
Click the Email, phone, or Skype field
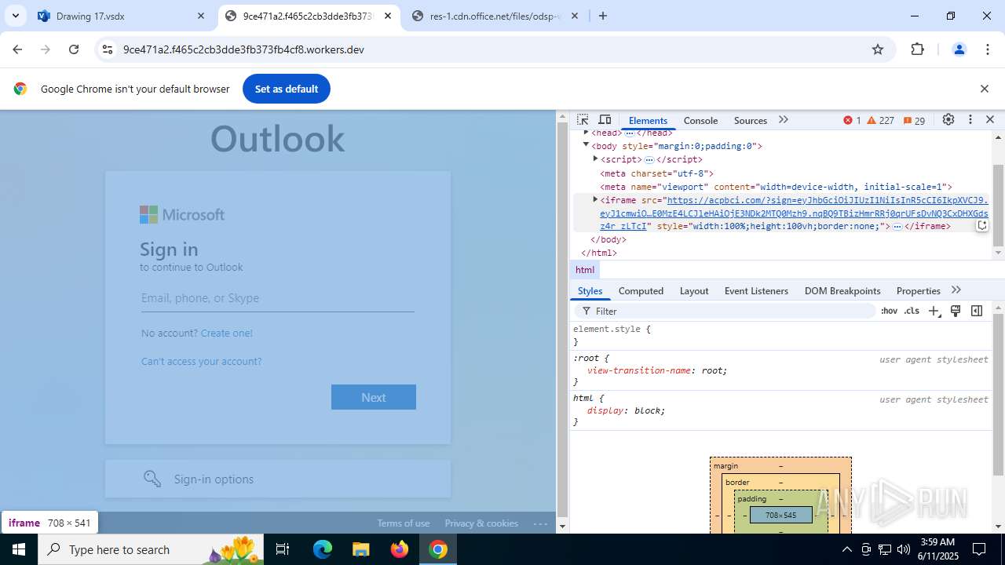(x=278, y=298)
